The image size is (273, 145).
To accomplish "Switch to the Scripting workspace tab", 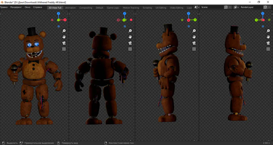I will click(147, 7).
